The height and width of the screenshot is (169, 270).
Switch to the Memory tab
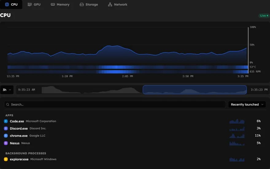[x=60, y=5]
